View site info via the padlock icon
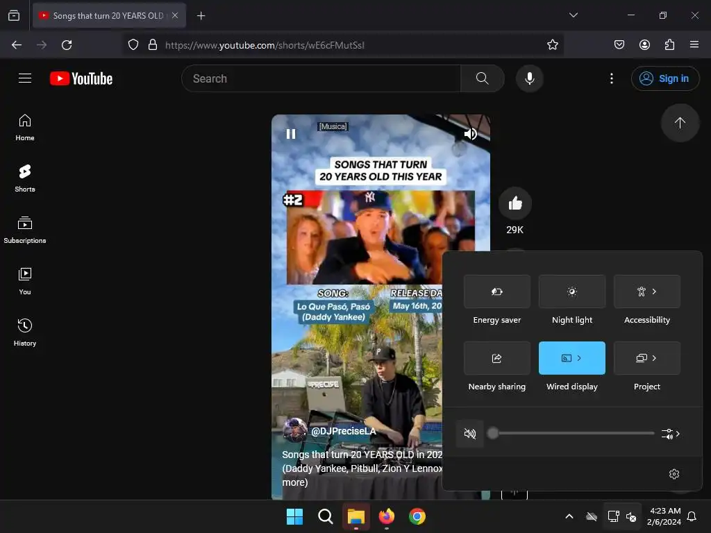 tap(153, 45)
